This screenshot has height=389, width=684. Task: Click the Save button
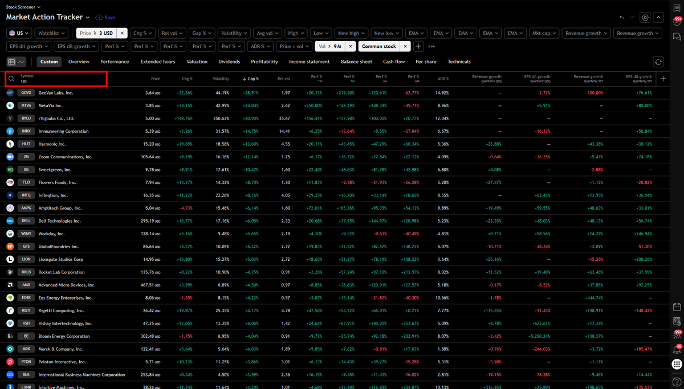click(105, 18)
